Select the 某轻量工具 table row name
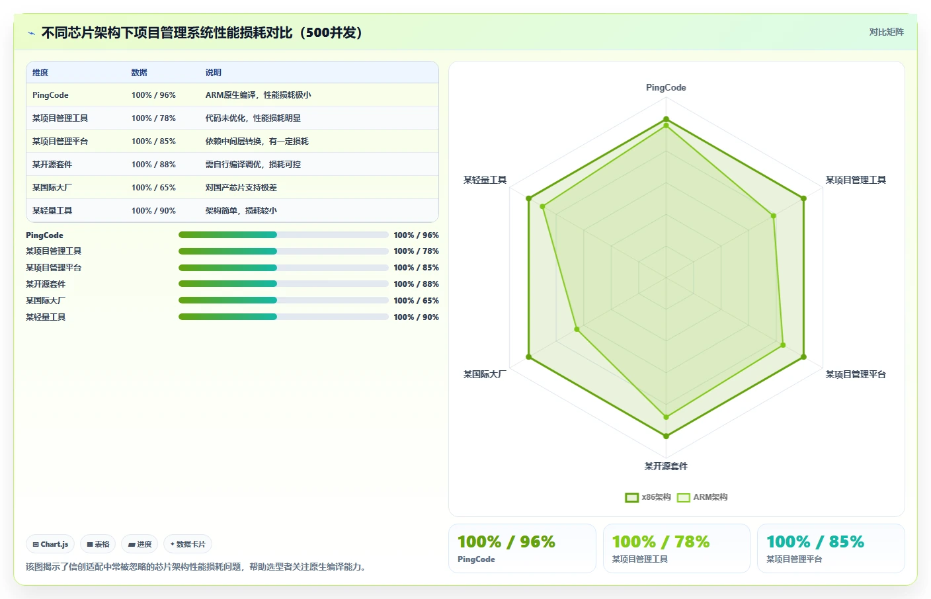This screenshot has width=931, height=599. tap(52, 211)
